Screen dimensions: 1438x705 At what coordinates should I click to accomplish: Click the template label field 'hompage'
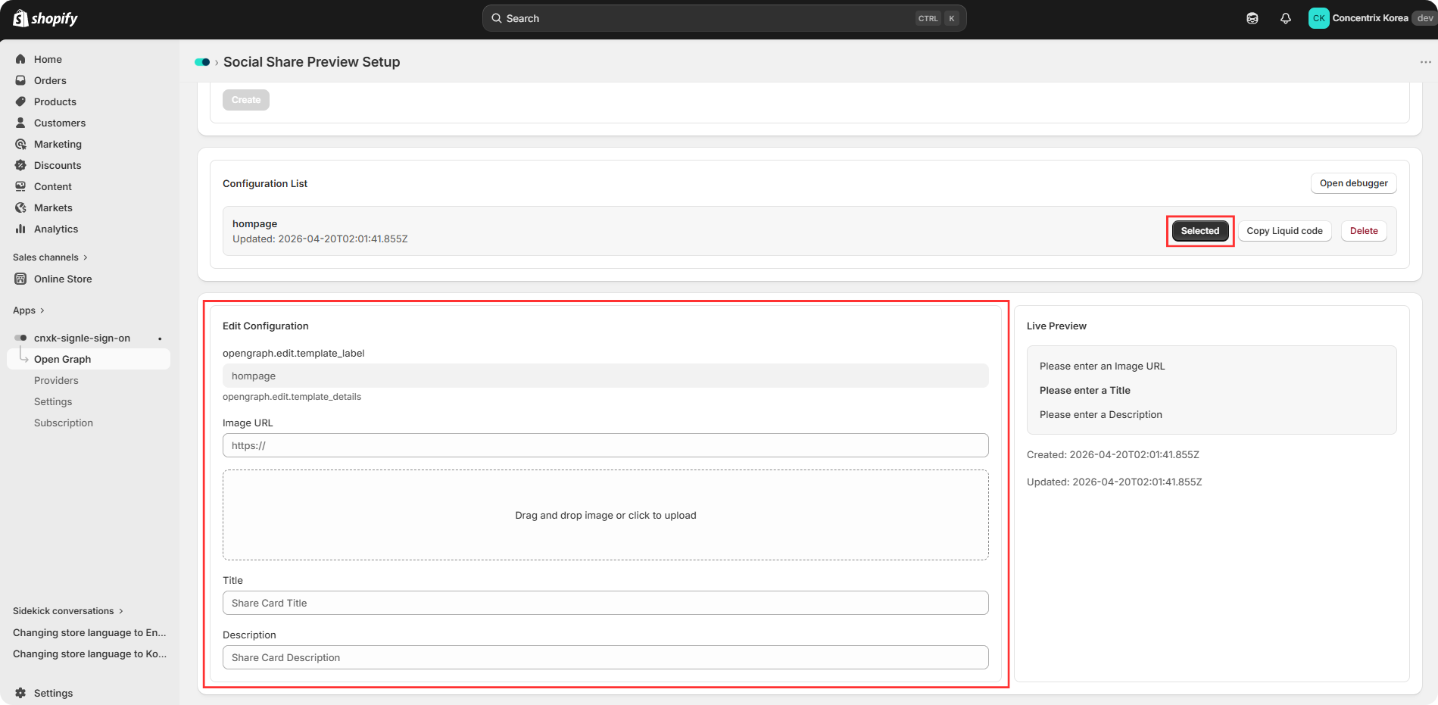(x=605, y=376)
